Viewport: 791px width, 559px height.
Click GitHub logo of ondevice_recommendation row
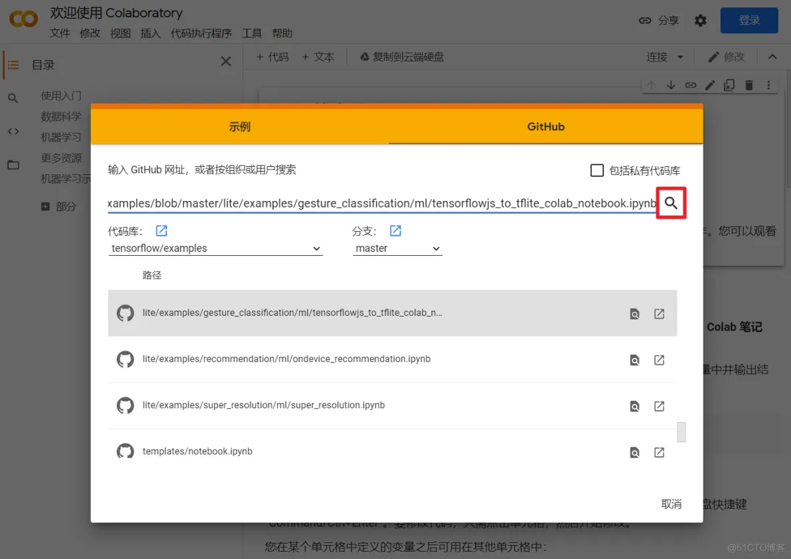(x=125, y=359)
